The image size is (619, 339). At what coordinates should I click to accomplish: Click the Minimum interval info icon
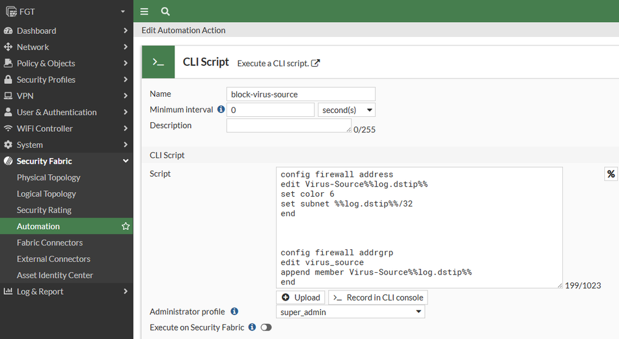point(221,110)
